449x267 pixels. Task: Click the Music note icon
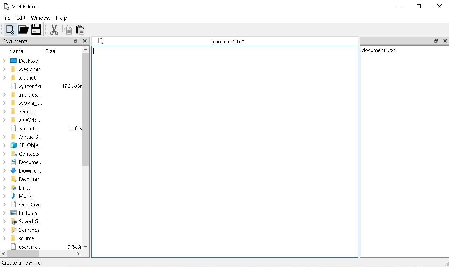click(x=13, y=196)
